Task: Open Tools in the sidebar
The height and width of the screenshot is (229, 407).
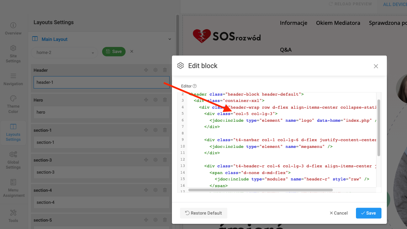Action: [x=13, y=216]
